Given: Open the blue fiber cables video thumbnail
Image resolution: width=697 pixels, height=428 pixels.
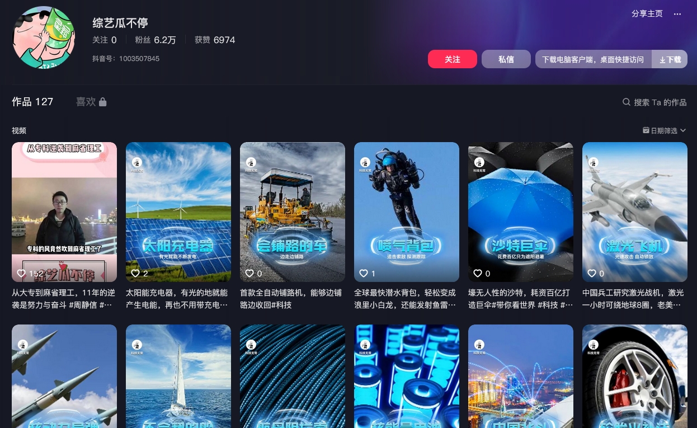Looking at the screenshot, I should coord(293,376).
